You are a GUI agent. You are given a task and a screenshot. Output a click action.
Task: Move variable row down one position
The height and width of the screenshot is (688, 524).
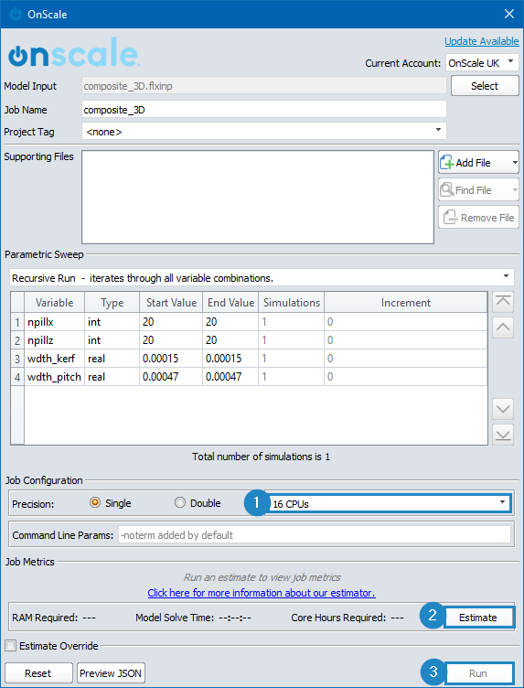click(503, 409)
